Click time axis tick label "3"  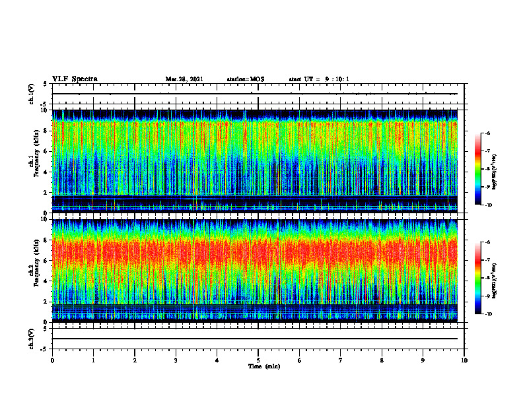click(x=176, y=360)
